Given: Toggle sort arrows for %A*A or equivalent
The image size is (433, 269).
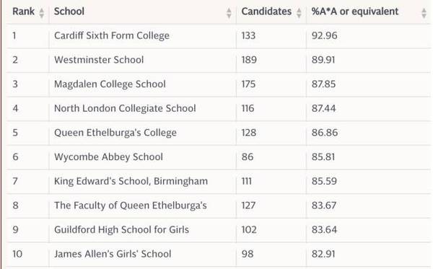Looking at the screenshot, I should [x=424, y=13].
